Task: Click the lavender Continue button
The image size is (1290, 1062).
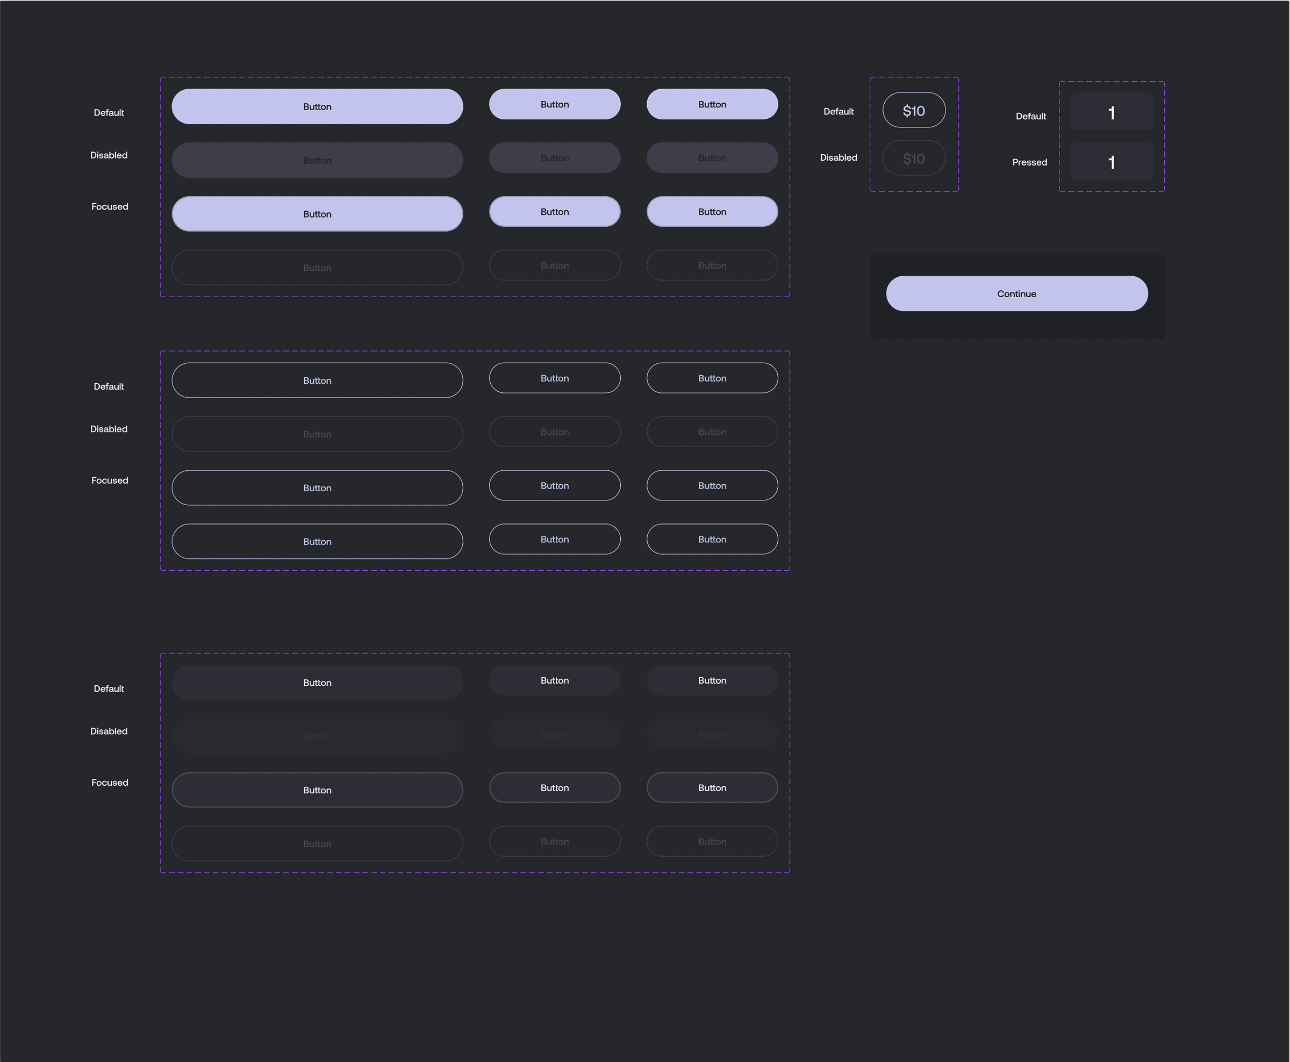Action: click(1016, 293)
